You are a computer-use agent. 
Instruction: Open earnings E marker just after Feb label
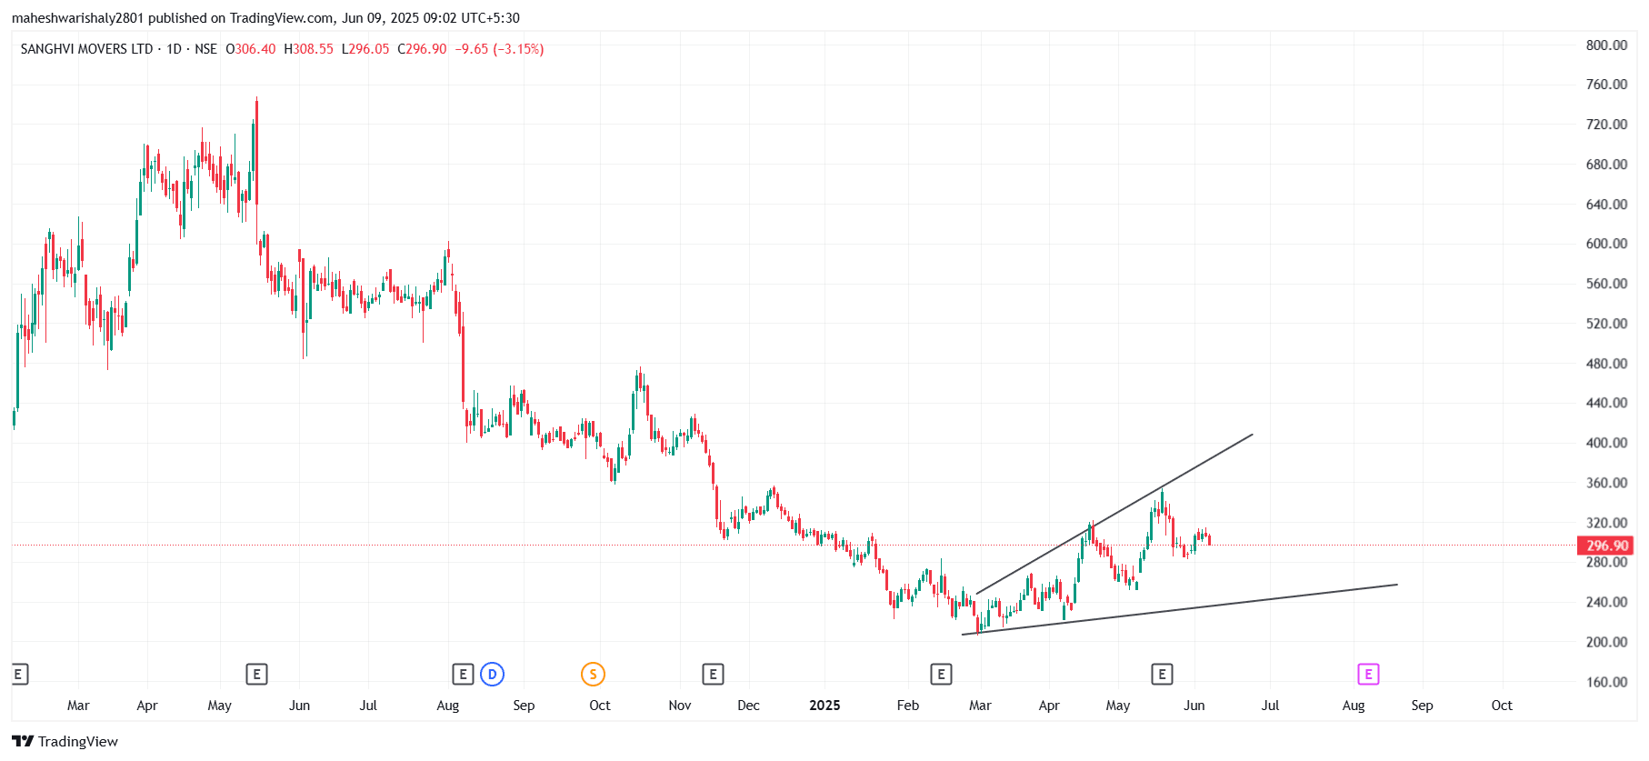941,674
